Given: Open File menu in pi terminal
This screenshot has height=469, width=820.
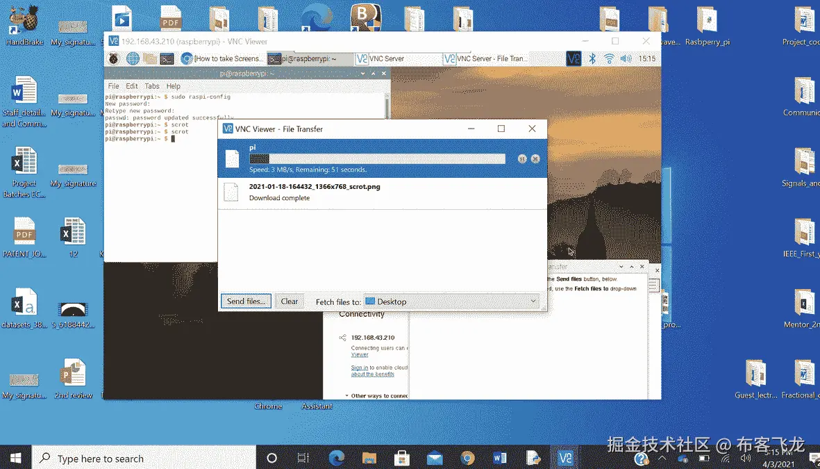Looking at the screenshot, I should pos(113,86).
